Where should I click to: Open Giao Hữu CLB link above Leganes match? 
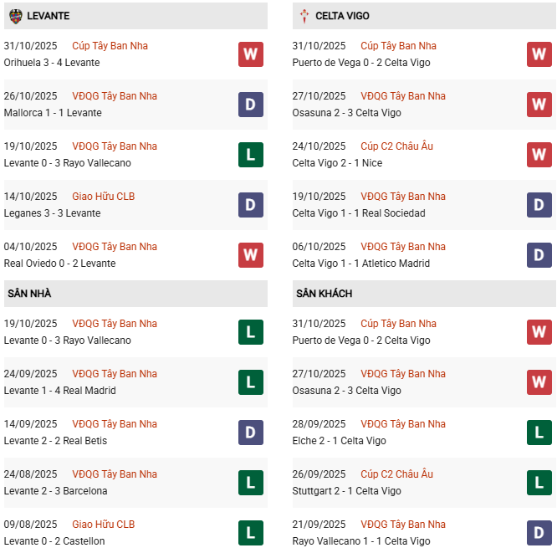pyautogui.click(x=104, y=197)
